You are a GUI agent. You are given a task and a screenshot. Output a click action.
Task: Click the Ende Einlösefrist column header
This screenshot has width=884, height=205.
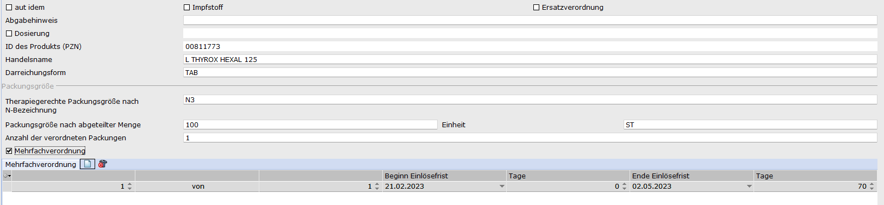pos(692,176)
